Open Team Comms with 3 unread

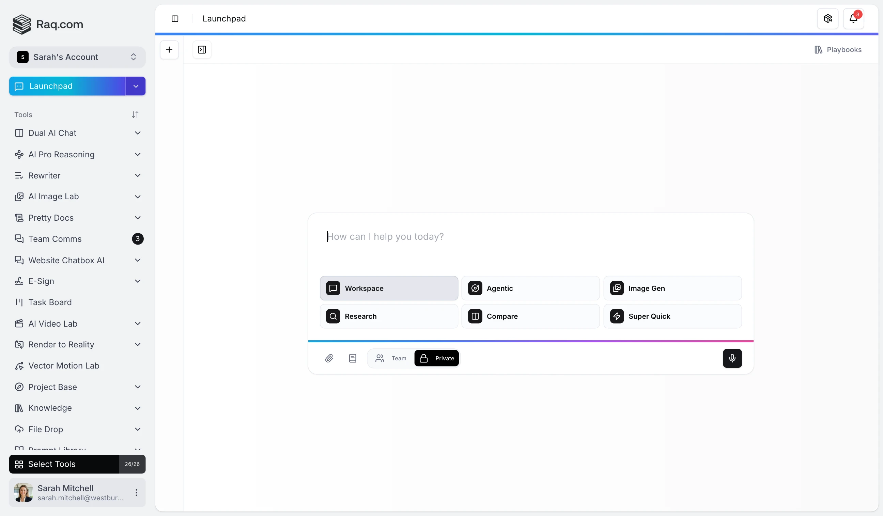(55, 239)
